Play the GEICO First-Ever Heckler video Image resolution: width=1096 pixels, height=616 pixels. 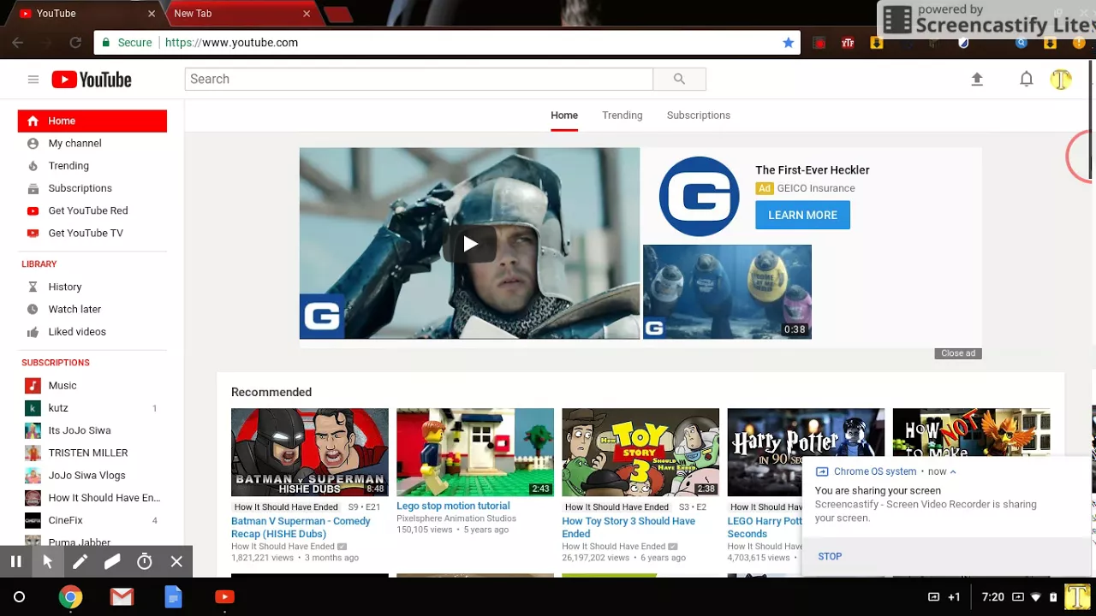point(469,244)
